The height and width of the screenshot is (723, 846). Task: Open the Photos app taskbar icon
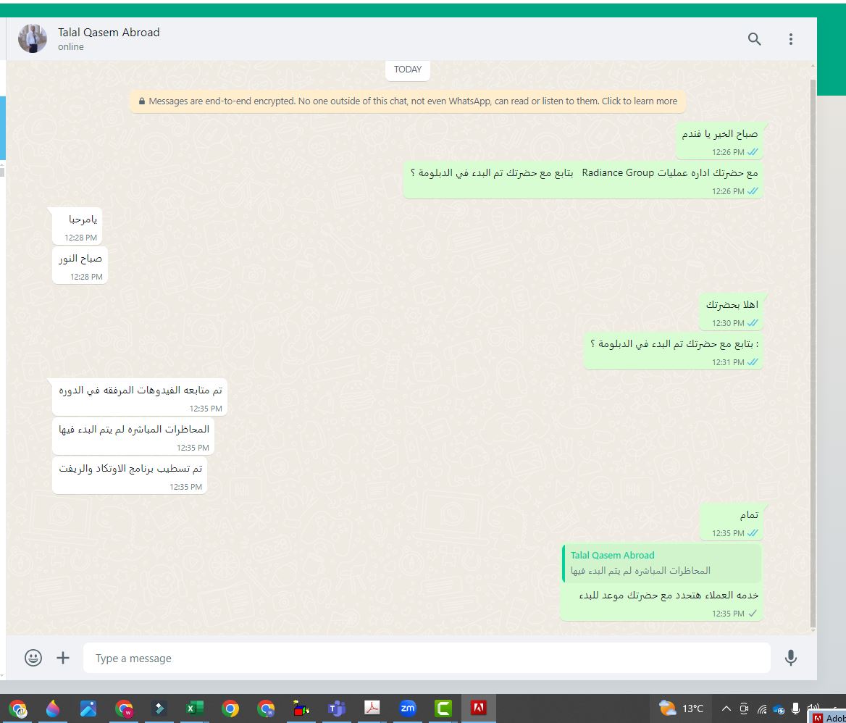click(x=88, y=708)
